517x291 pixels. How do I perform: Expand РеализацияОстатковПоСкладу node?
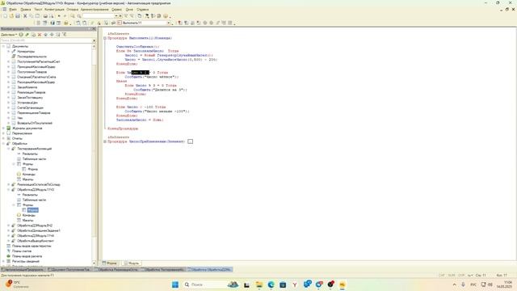pyautogui.click(x=9, y=184)
